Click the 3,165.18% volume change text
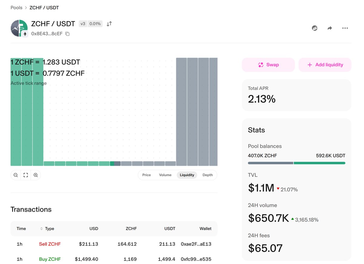 (x=307, y=220)
